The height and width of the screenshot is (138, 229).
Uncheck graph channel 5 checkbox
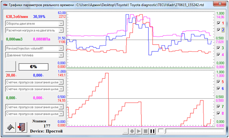[219, 81]
